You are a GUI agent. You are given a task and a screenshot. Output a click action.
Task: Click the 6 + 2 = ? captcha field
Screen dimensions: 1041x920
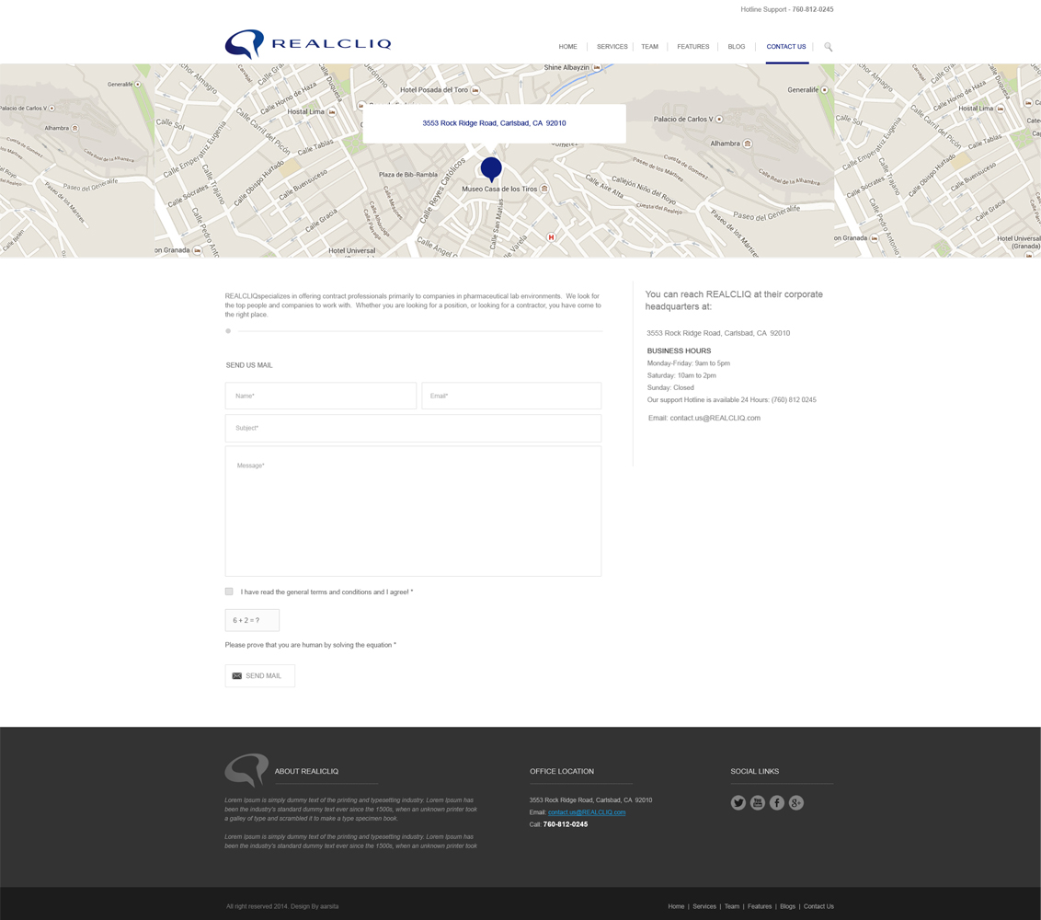point(252,620)
